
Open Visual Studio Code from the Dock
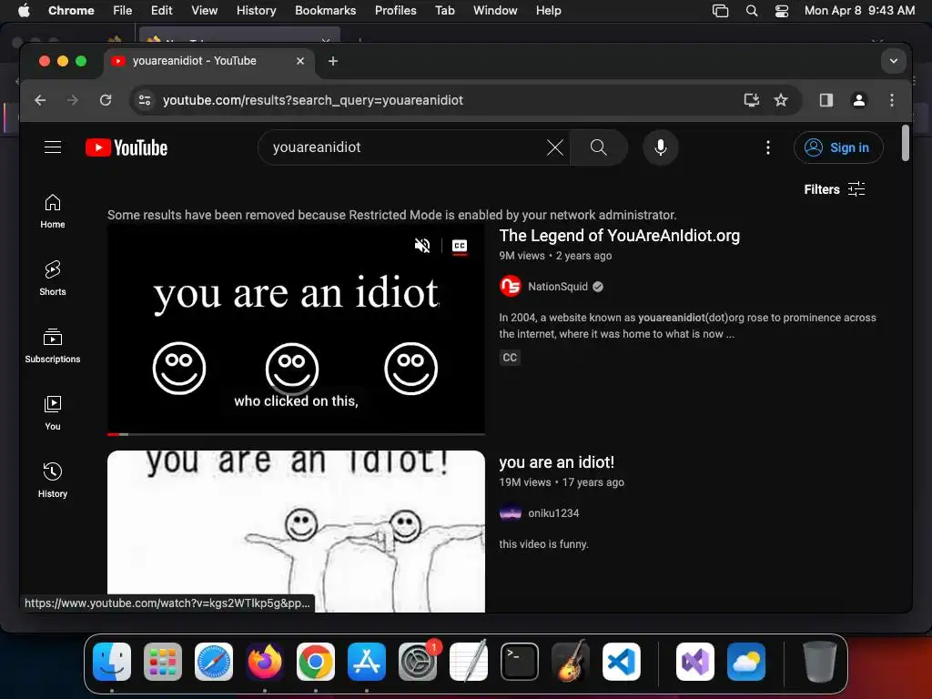[621, 661]
